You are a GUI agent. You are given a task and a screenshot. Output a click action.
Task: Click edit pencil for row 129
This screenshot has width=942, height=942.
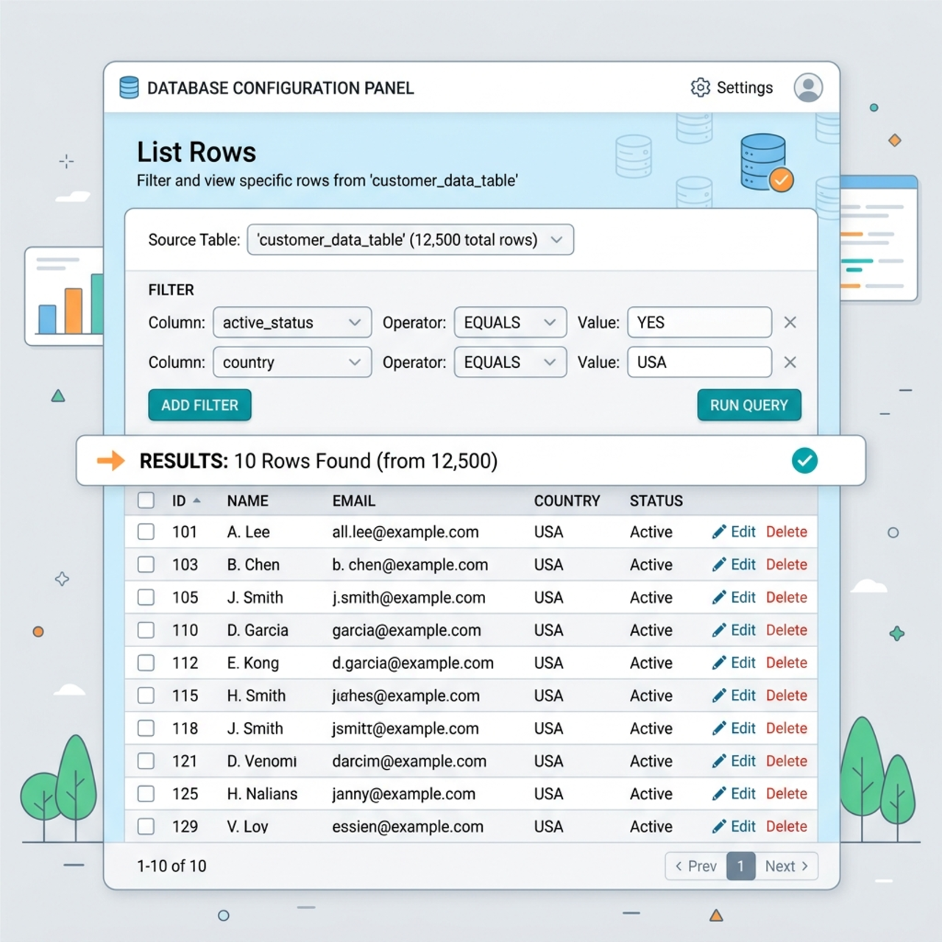click(719, 826)
